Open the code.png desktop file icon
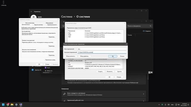Screen dimensions: 191x107 tap(4, 3)
